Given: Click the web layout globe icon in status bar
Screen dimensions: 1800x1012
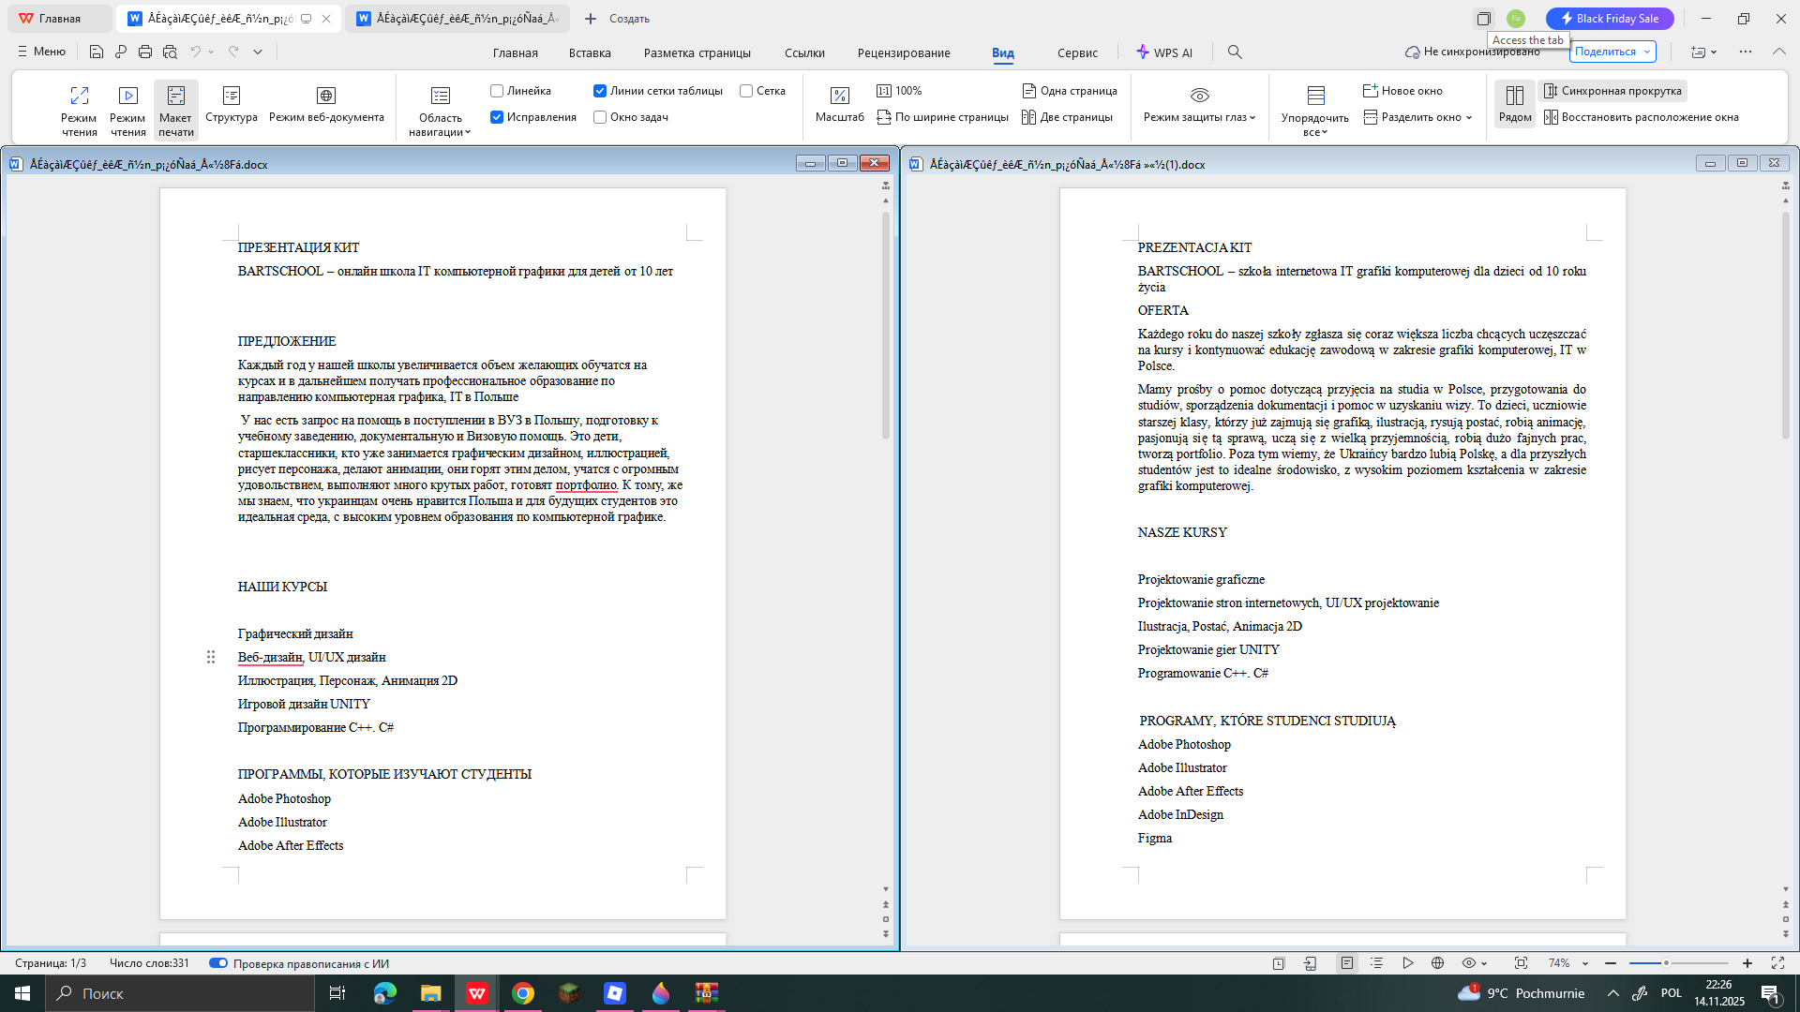Looking at the screenshot, I should pyautogui.click(x=1437, y=963).
